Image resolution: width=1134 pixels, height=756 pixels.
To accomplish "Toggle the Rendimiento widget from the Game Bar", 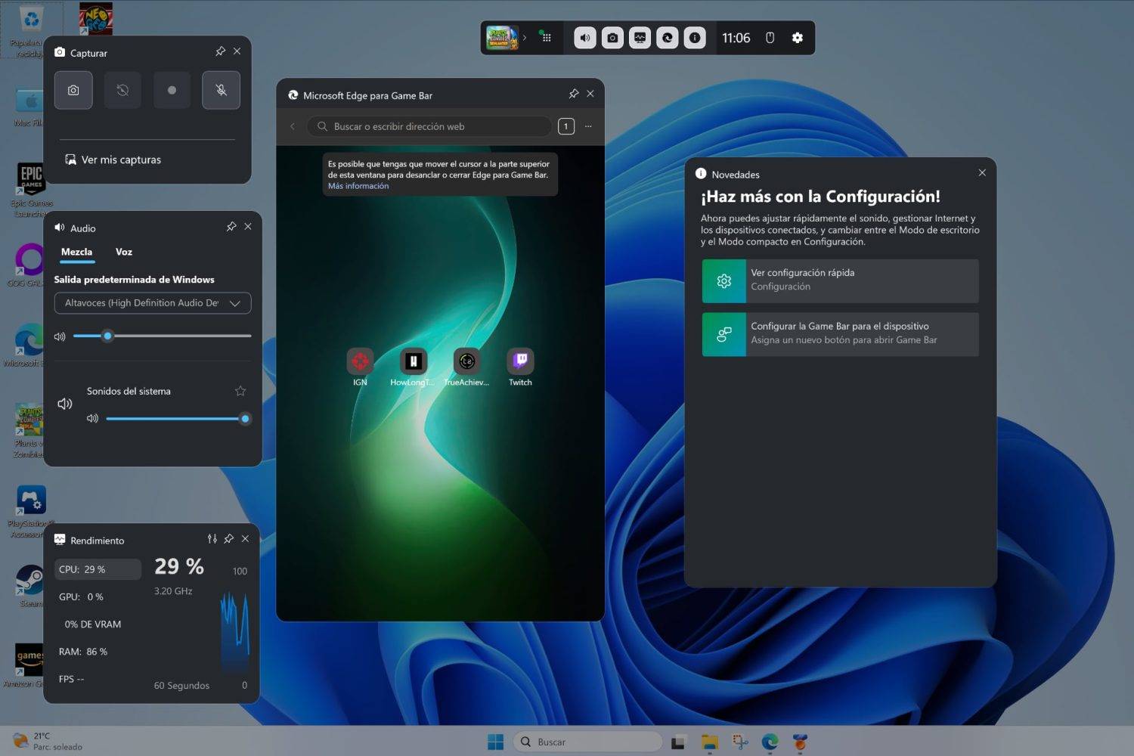I will click(640, 38).
